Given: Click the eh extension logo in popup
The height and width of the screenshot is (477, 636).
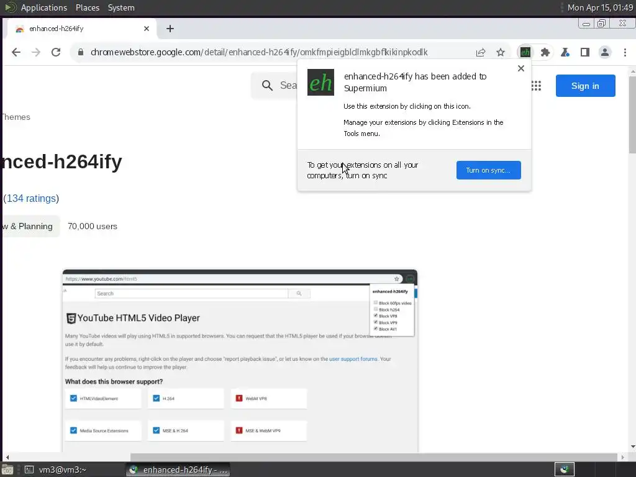Looking at the screenshot, I should point(320,83).
